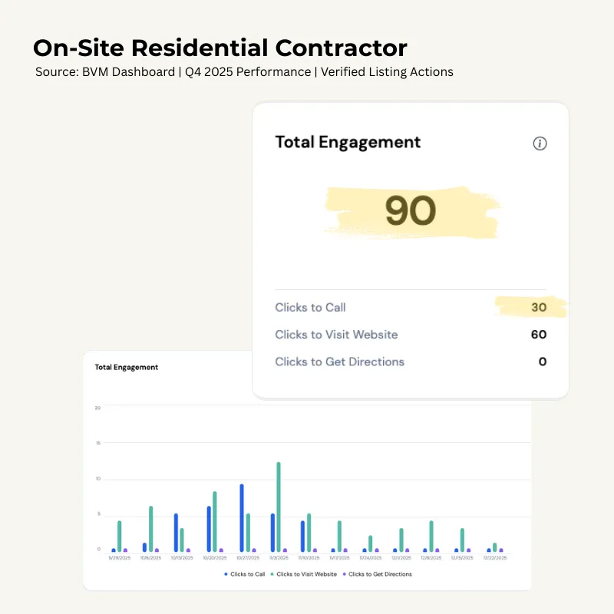Expand the Clicks to Call metric row
This screenshot has width=614, height=614.
tap(310, 307)
